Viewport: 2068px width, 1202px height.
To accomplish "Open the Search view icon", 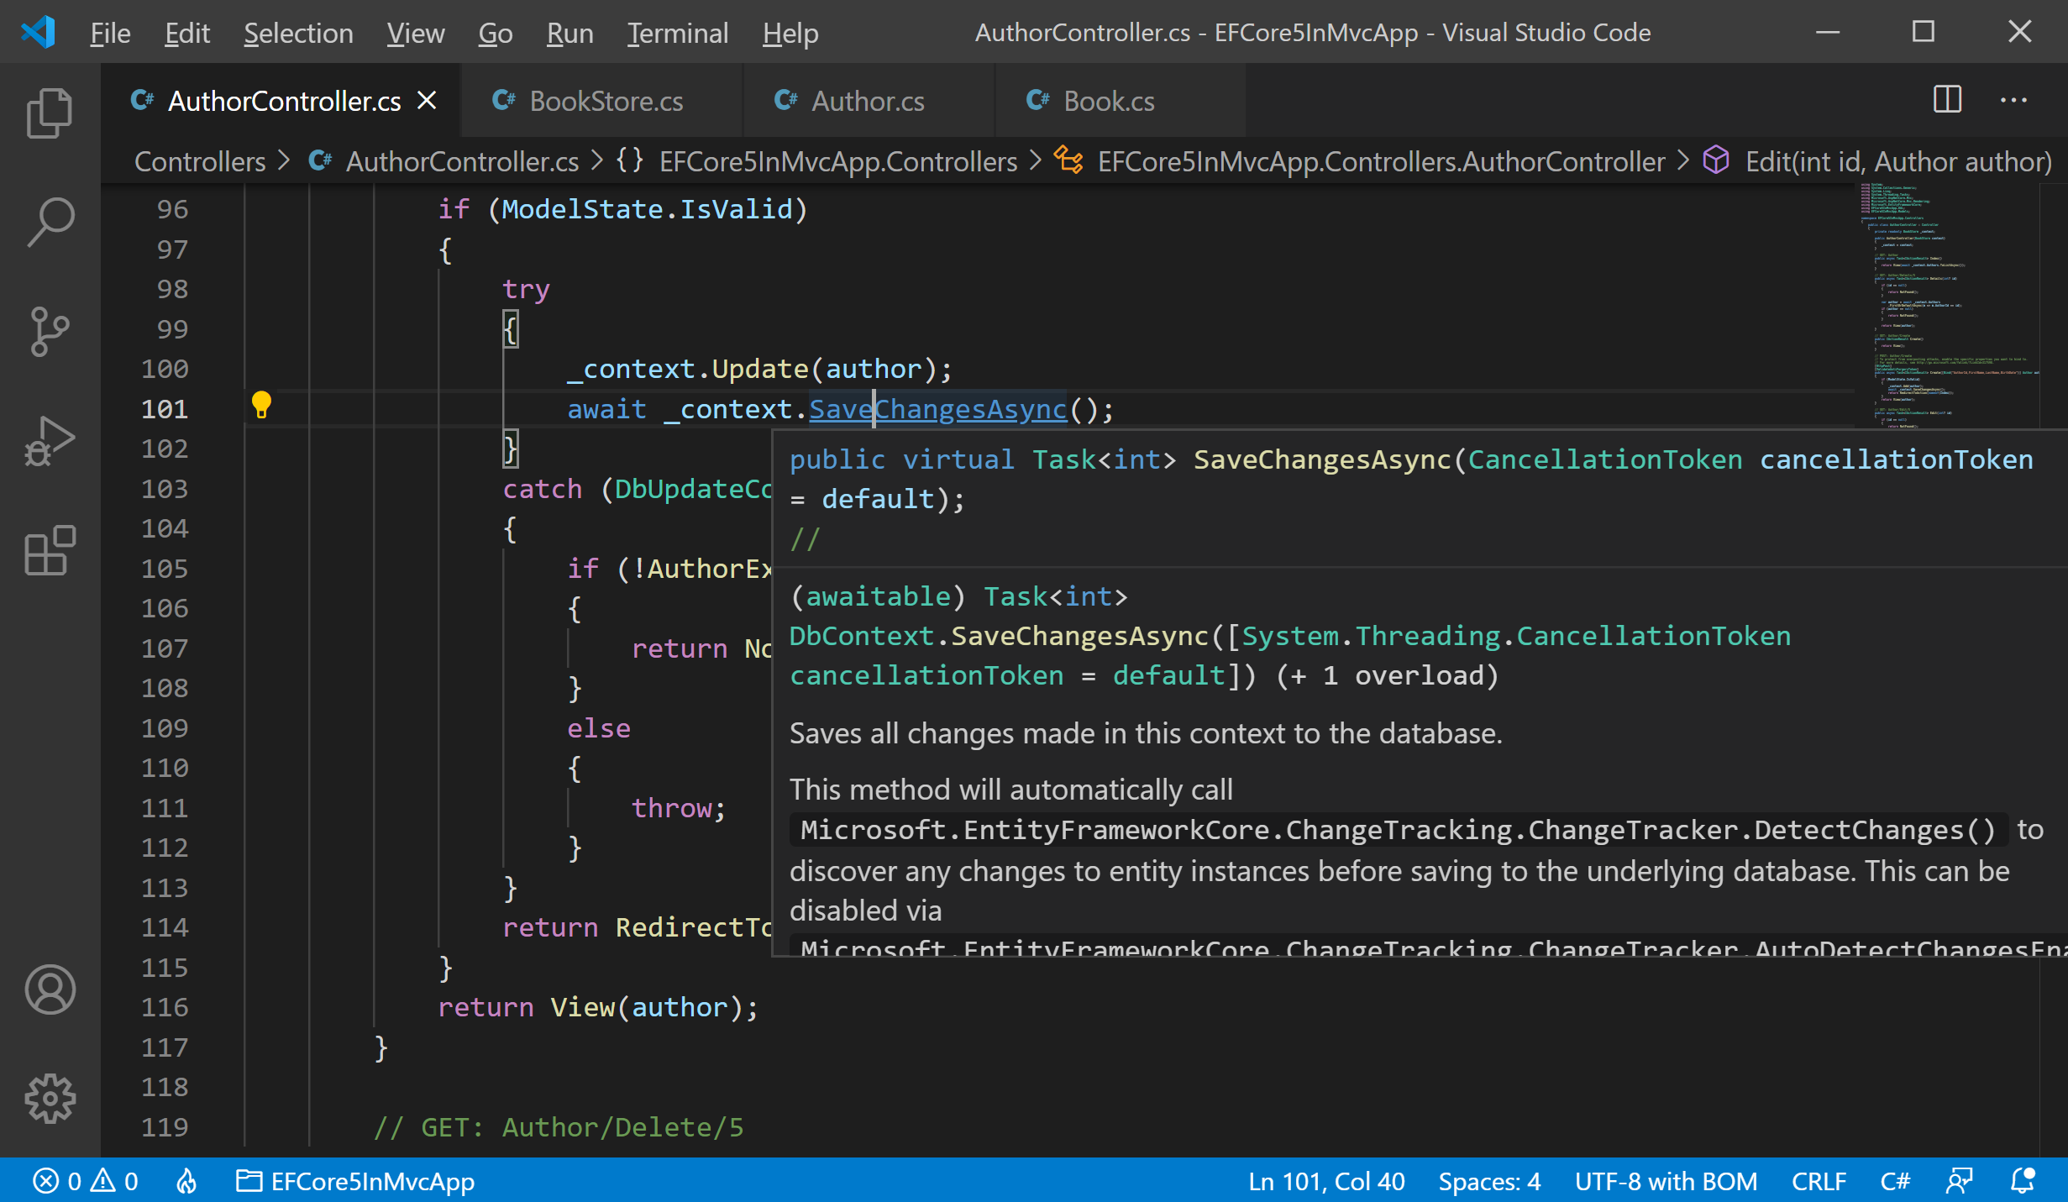I will pyautogui.click(x=50, y=222).
